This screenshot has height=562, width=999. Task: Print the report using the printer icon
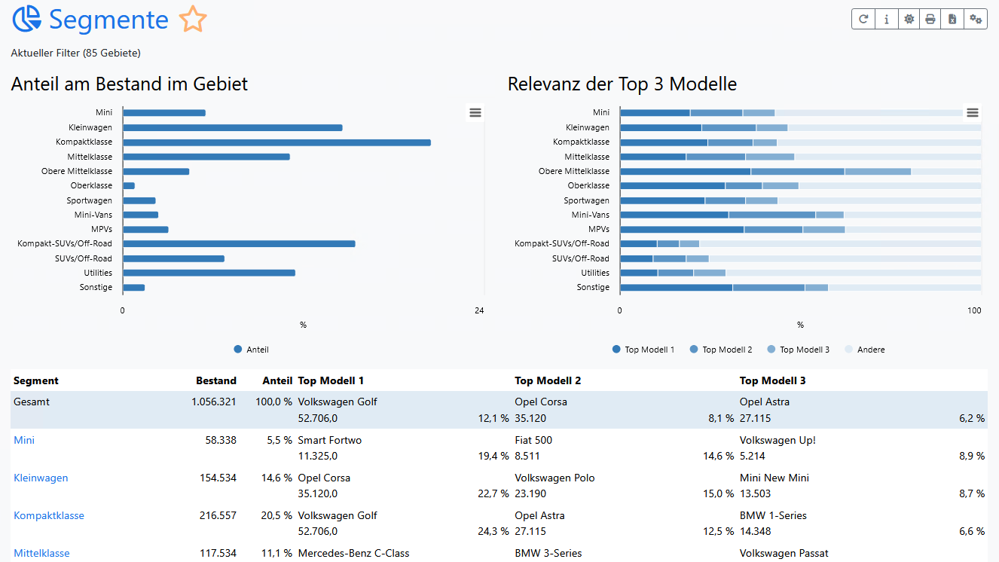pos(930,19)
